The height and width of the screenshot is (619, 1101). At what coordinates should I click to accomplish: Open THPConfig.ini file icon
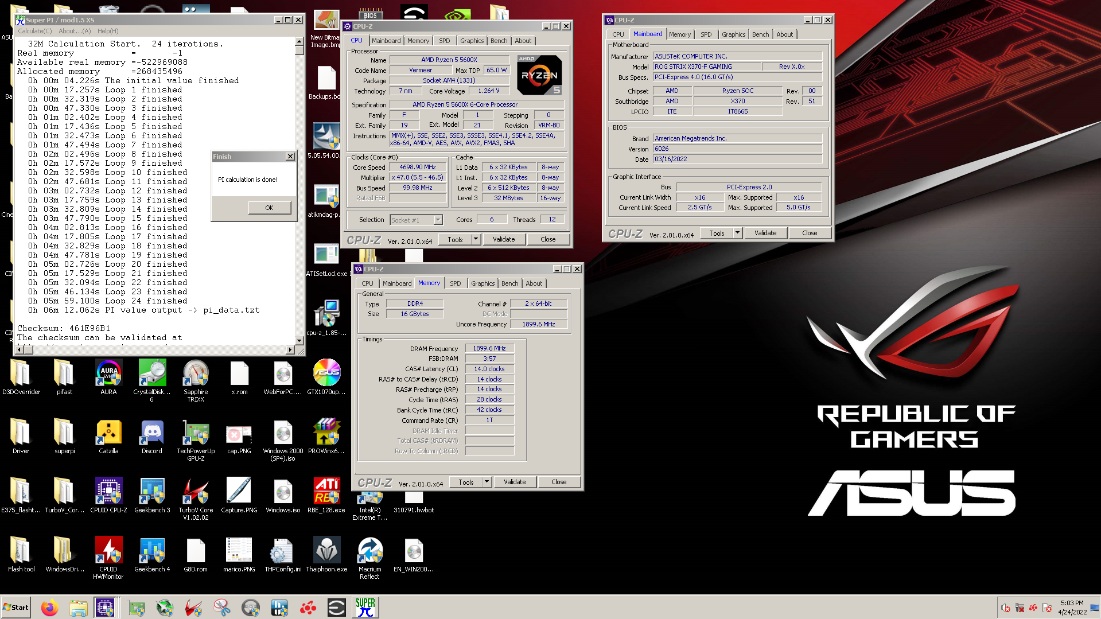pos(283,555)
